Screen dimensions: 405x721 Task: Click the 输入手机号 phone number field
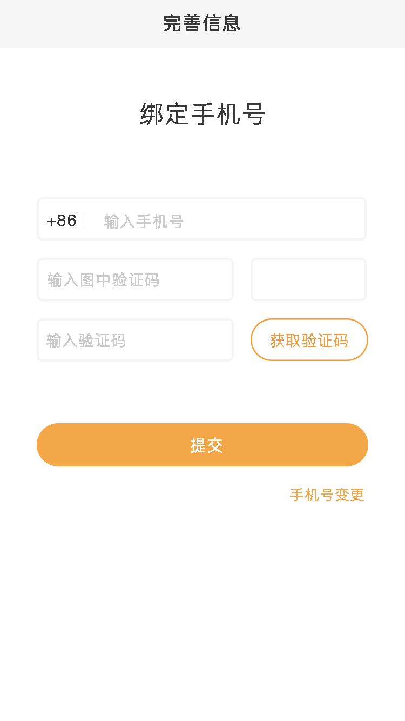[x=227, y=221]
